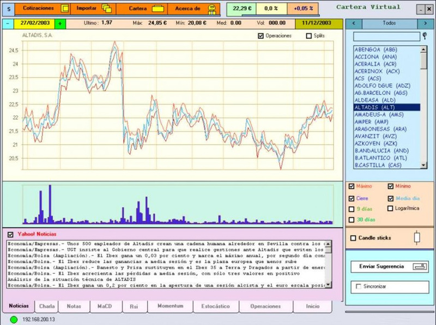
Task: Select the highlighted ALTADIS (ALT) entry
Action: 387,107
